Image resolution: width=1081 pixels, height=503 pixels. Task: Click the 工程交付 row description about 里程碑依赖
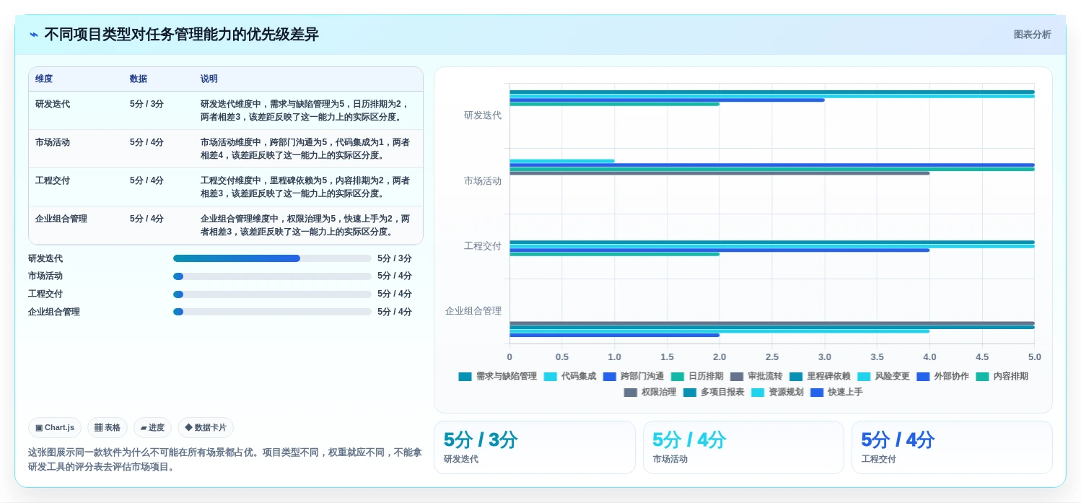click(305, 187)
